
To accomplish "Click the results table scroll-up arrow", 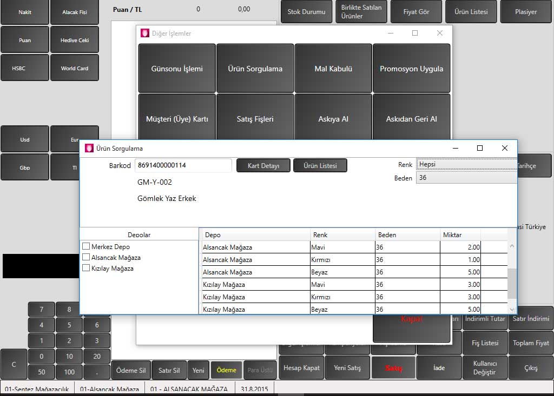I will click(x=512, y=246).
